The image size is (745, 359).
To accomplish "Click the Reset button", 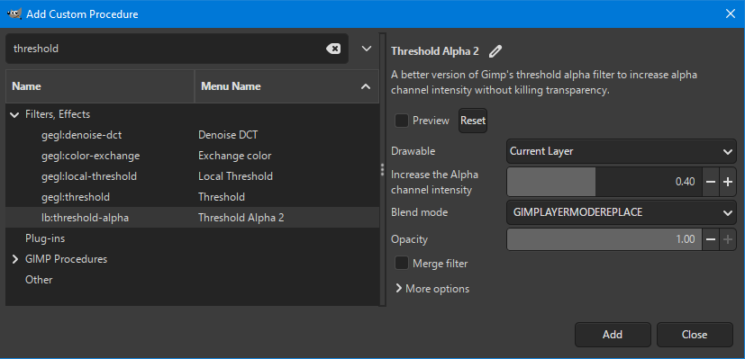I will (x=473, y=121).
